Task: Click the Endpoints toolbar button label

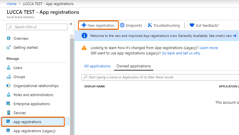Action: coord(134,25)
